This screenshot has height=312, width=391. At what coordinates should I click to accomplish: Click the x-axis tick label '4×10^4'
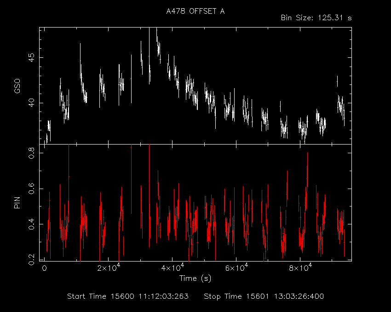[x=172, y=267]
